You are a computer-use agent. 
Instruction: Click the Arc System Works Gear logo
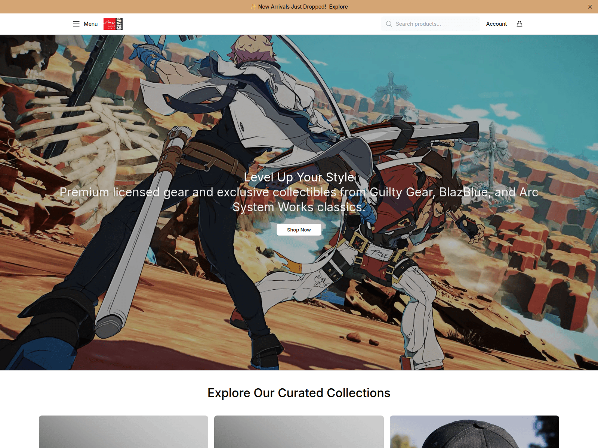tap(113, 24)
